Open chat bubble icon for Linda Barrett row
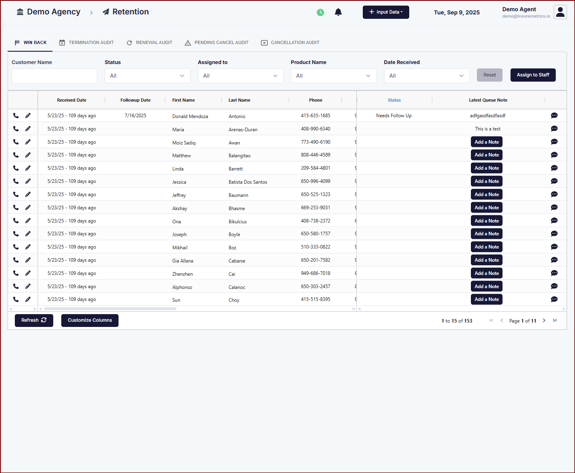The width and height of the screenshot is (575, 473). [554, 168]
